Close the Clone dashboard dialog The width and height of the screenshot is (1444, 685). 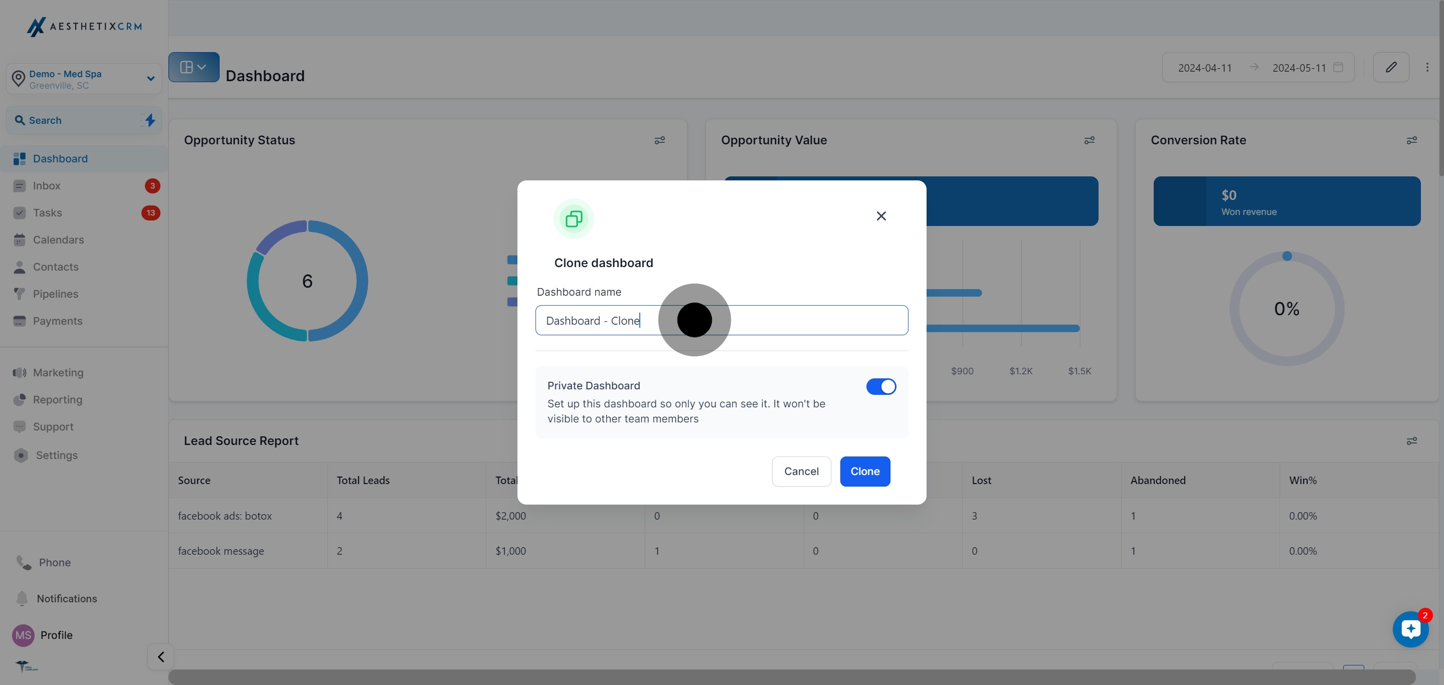click(881, 216)
